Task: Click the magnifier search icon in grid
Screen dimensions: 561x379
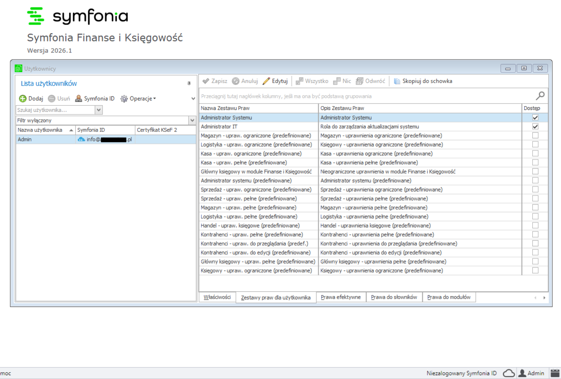Action: [x=540, y=96]
